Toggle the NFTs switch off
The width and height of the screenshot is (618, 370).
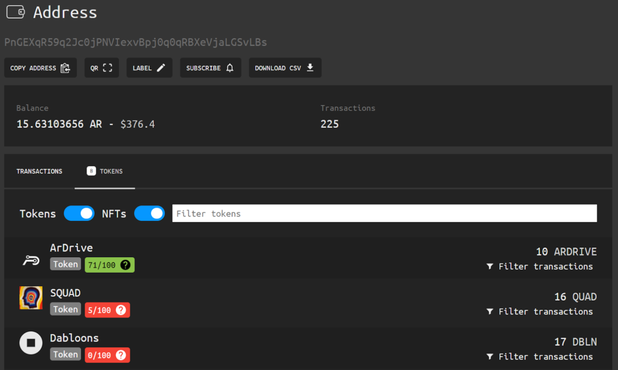(149, 214)
